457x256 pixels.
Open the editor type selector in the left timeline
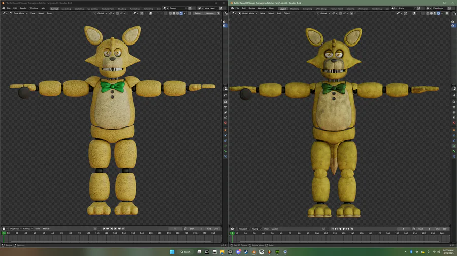[x=5, y=229]
